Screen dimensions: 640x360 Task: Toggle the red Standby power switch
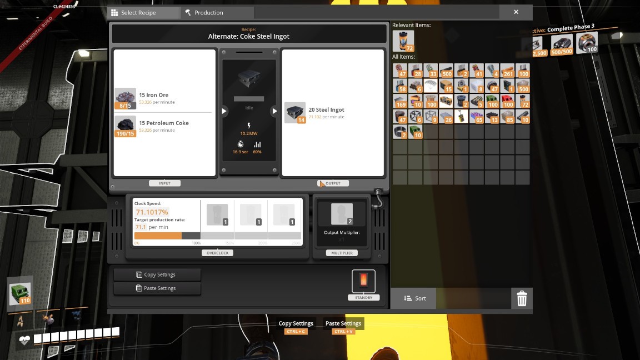coord(363,281)
